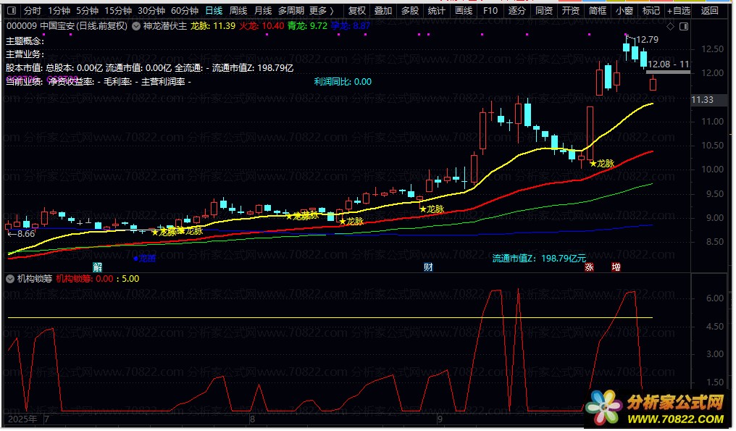This screenshot has height=431, width=736.
Task: Switch to 周线 weekly period tab
Action: [x=238, y=11]
